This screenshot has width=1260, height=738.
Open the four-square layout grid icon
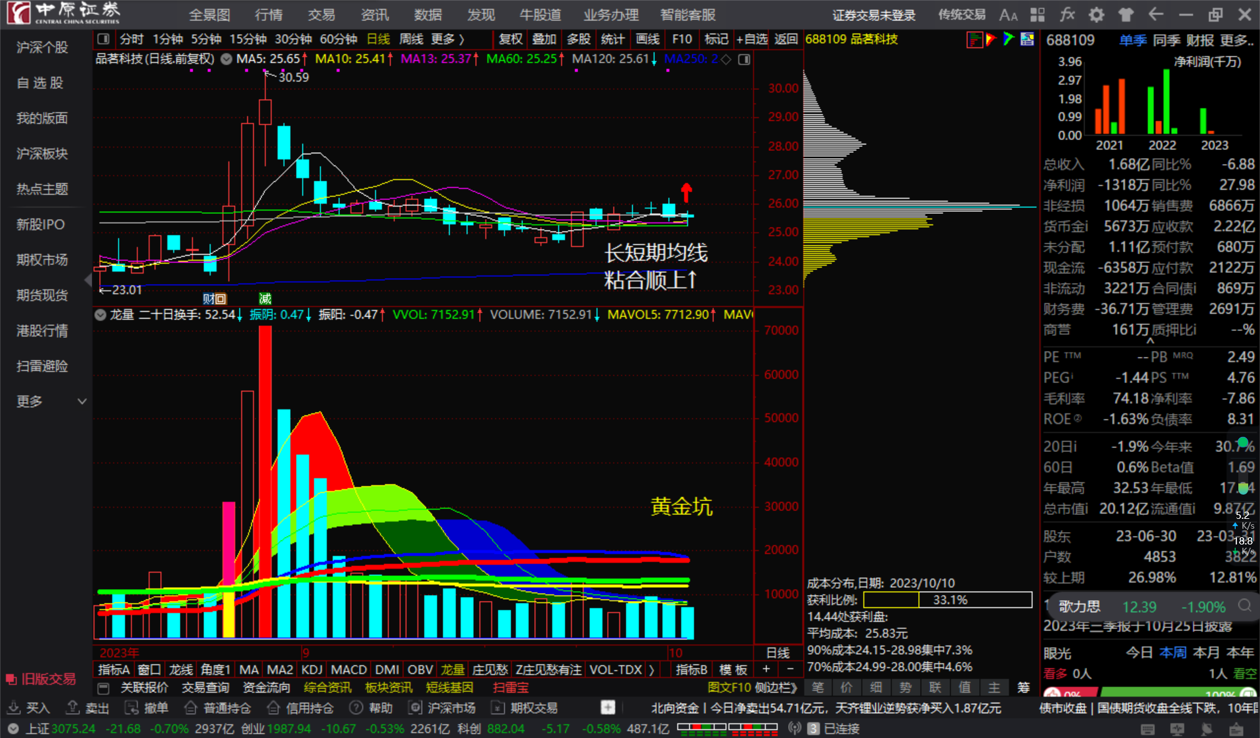click(1038, 15)
